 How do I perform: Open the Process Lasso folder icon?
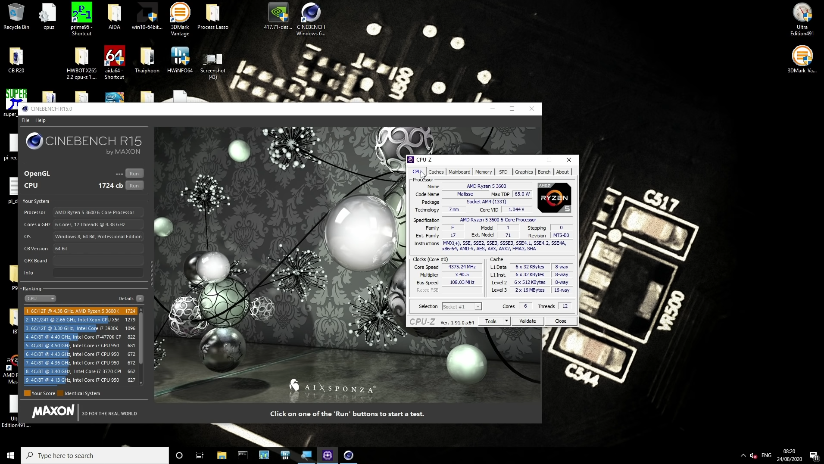click(212, 16)
